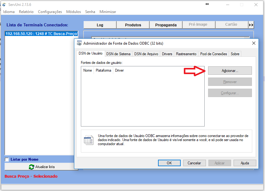The width and height of the screenshot is (265, 191).
Task: Open the Ajuda help button
Action: pos(244,163)
